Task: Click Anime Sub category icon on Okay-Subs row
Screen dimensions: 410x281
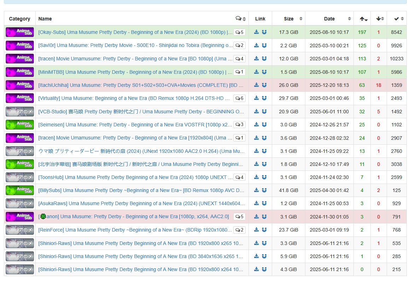Action: click(x=20, y=32)
